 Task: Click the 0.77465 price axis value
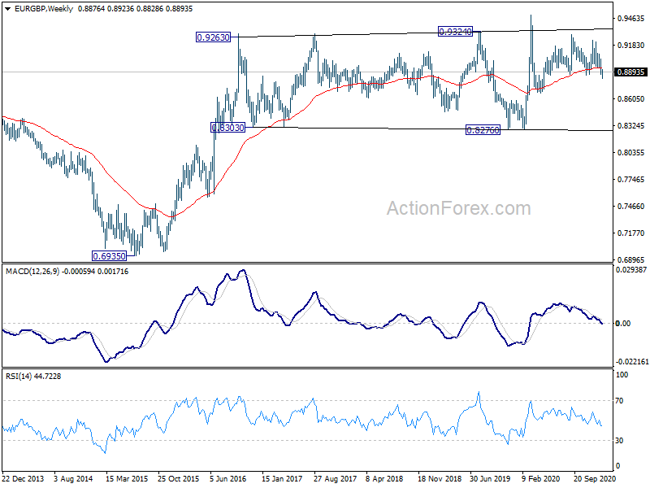pos(631,180)
